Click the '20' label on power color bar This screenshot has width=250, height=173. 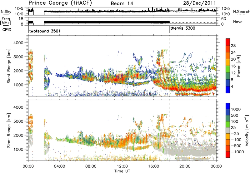(x=233, y=59)
